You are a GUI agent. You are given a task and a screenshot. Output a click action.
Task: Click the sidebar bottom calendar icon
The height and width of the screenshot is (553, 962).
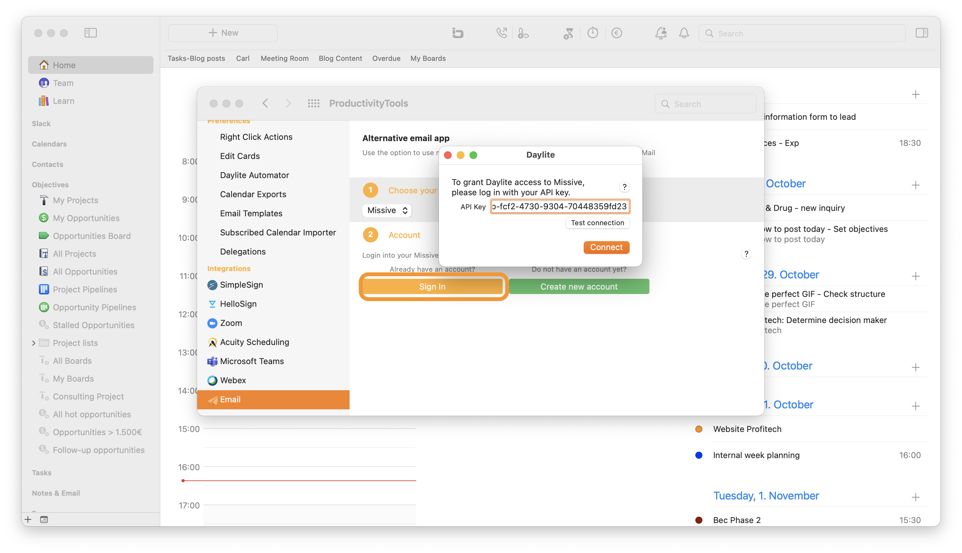(44, 519)
